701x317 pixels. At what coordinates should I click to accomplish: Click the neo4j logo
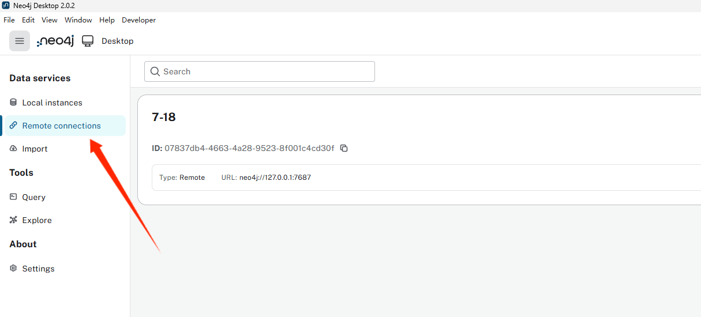[55, 41]
